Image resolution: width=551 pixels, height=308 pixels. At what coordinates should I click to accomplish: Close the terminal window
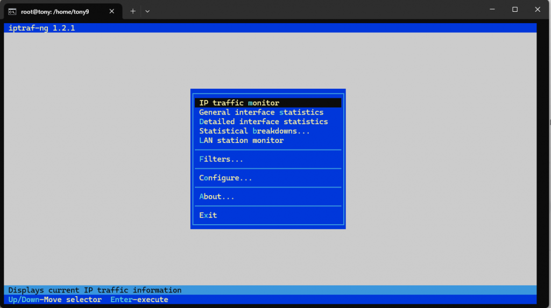pos(538,10)
